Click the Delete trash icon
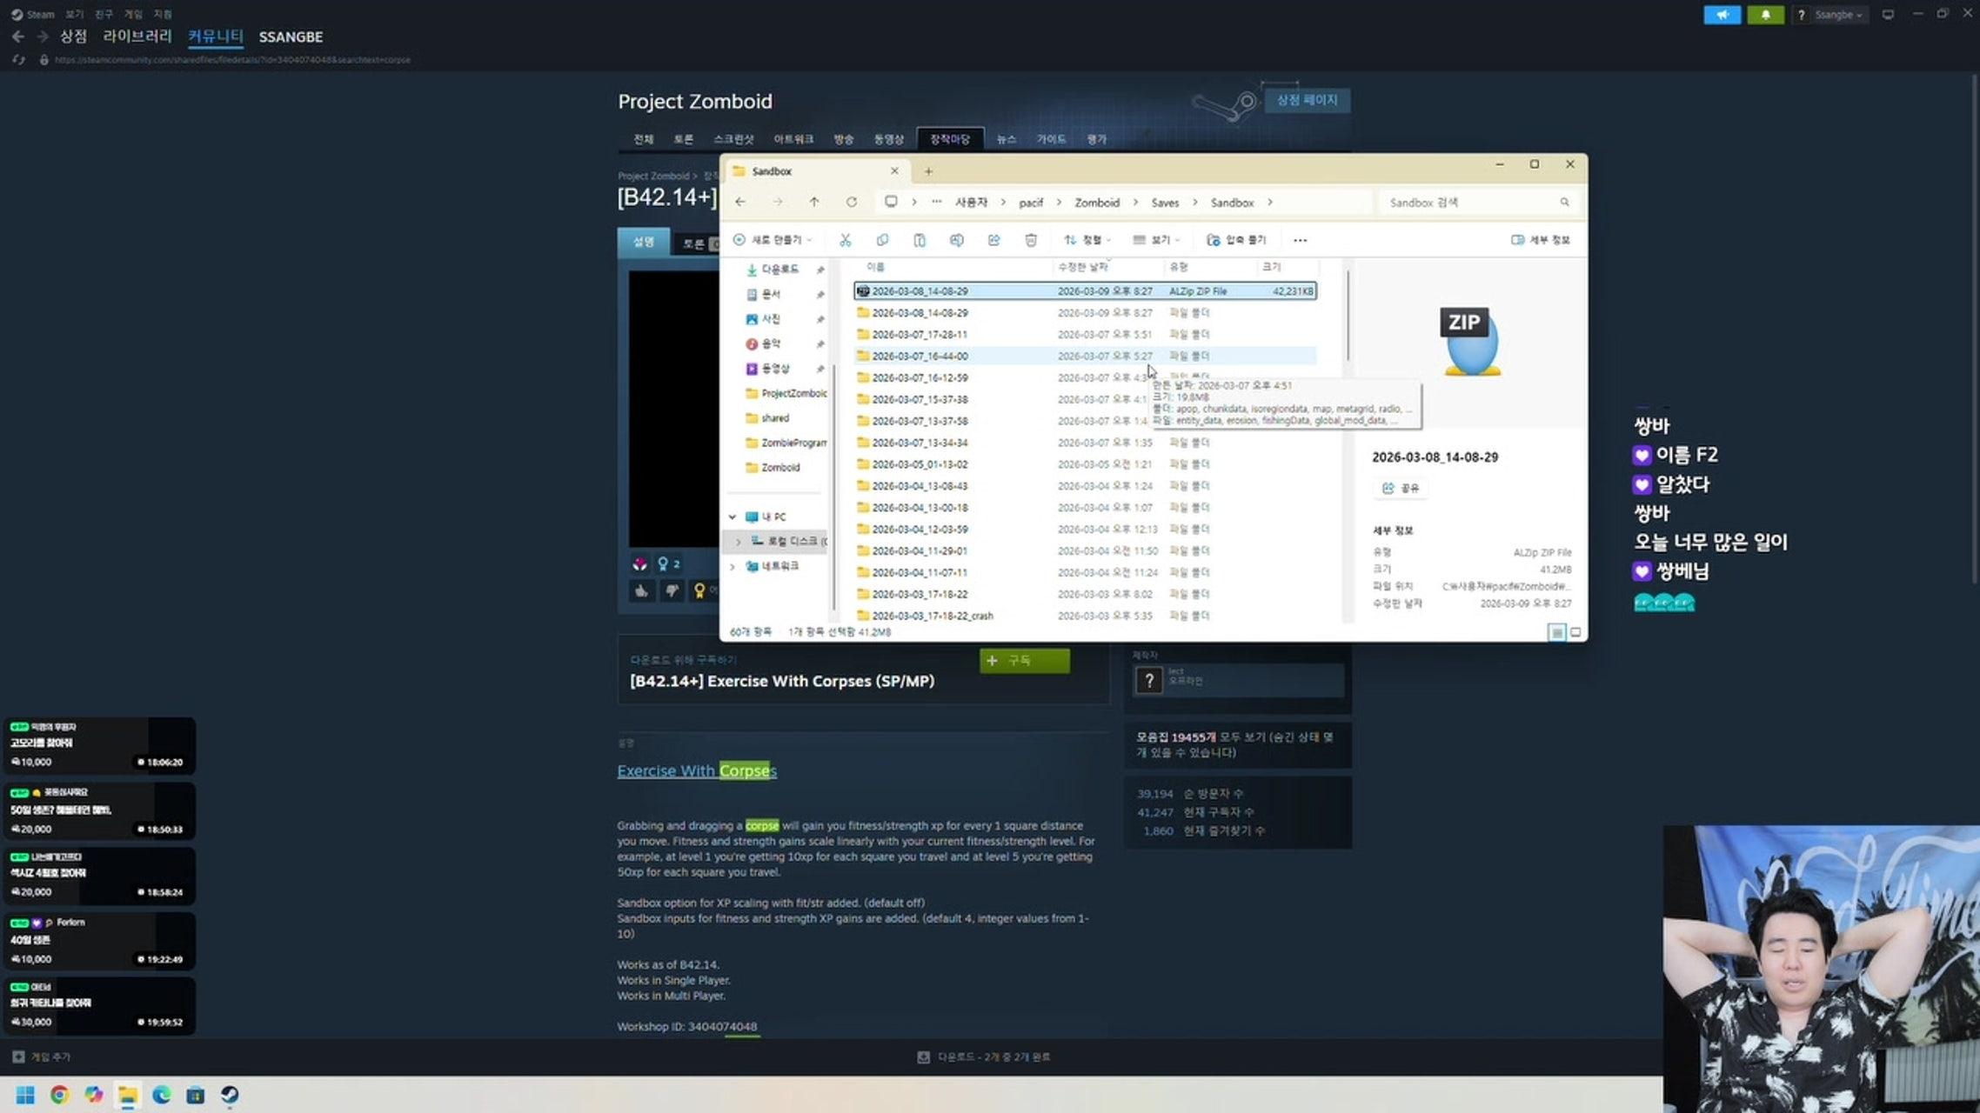 pos(1031,240)
